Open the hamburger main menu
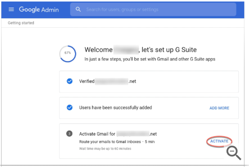Screen dimensions: 249x167 coord(11,9)
